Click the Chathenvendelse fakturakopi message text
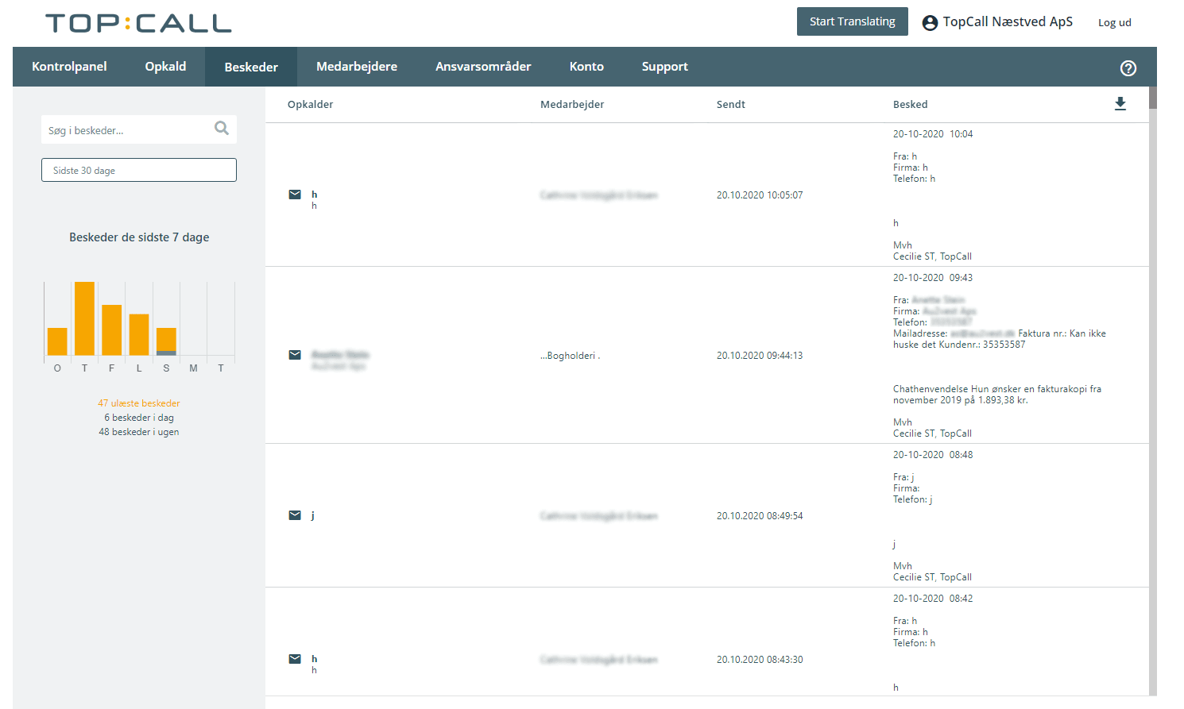Image resolution: width=1184 pixels, height=709 pixels. 997,395
